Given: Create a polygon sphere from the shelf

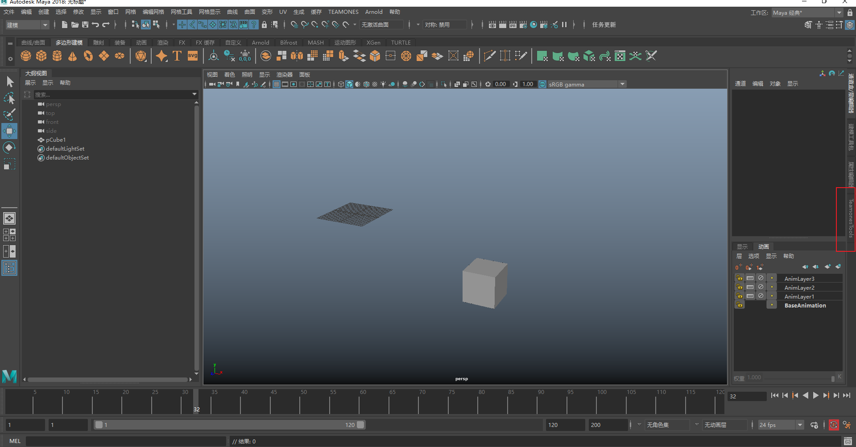Looking at the screenshot, I should click(x=26, y=56).
